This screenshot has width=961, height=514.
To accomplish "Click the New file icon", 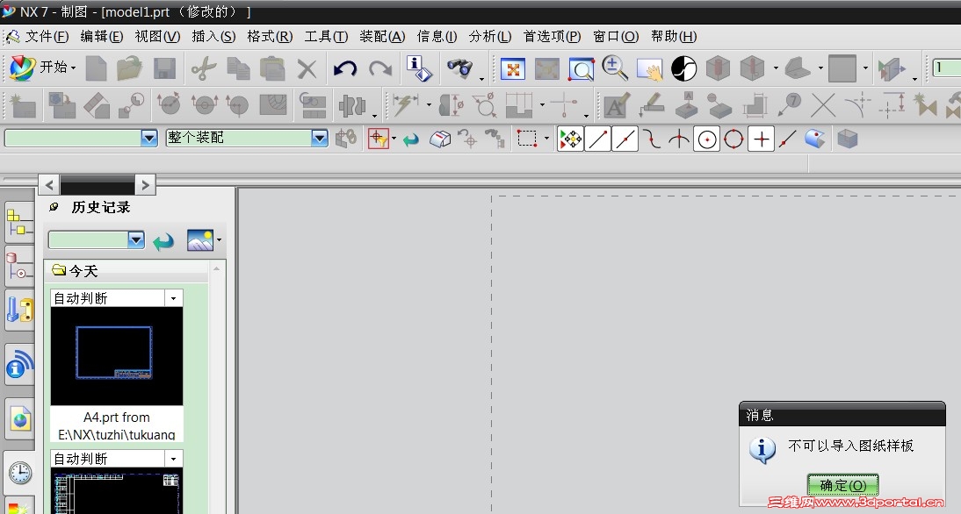I will tap(97, 68).
